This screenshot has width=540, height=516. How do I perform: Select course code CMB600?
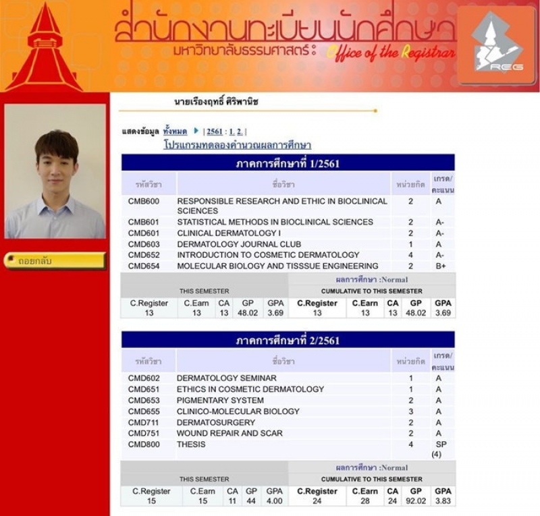[144, 202]
